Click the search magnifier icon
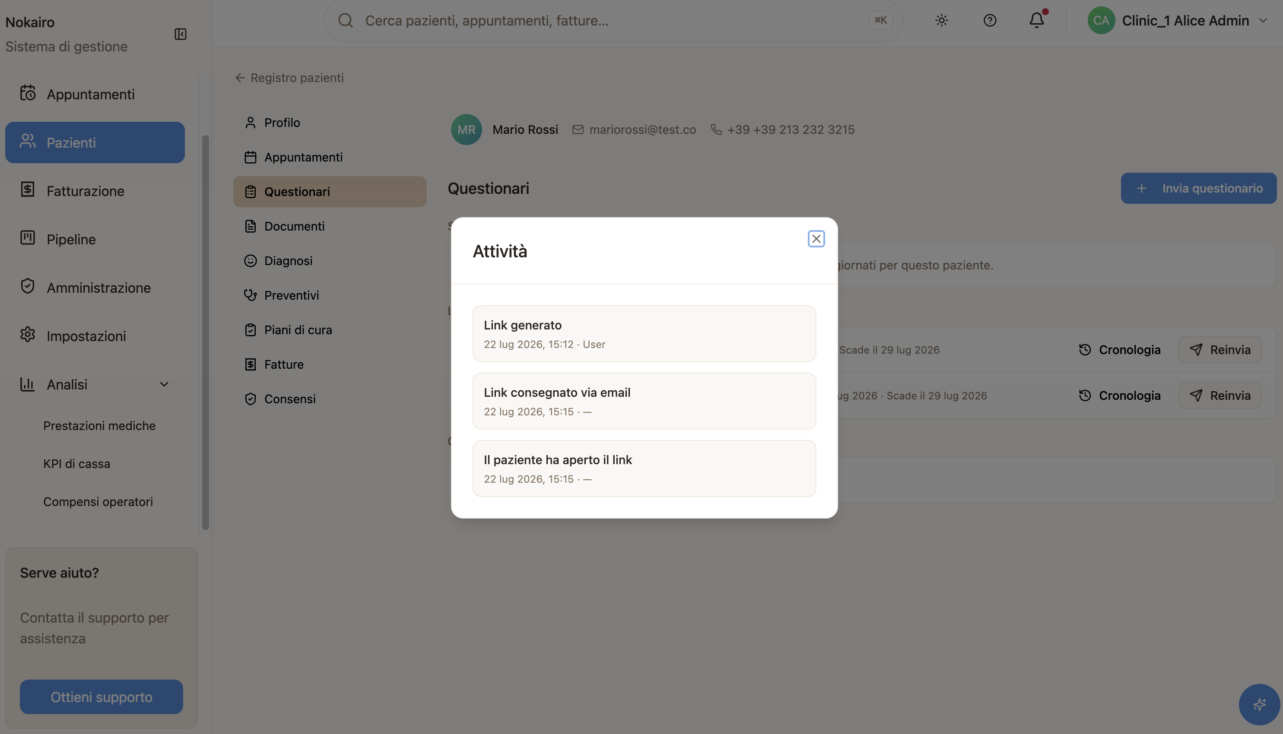 pos(346,21)
